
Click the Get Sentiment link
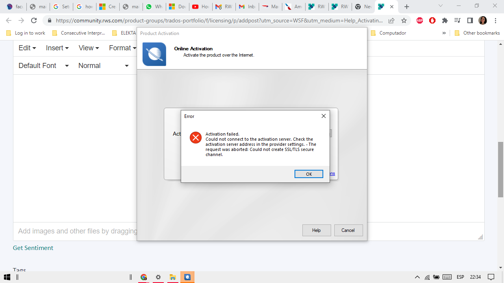33,248
